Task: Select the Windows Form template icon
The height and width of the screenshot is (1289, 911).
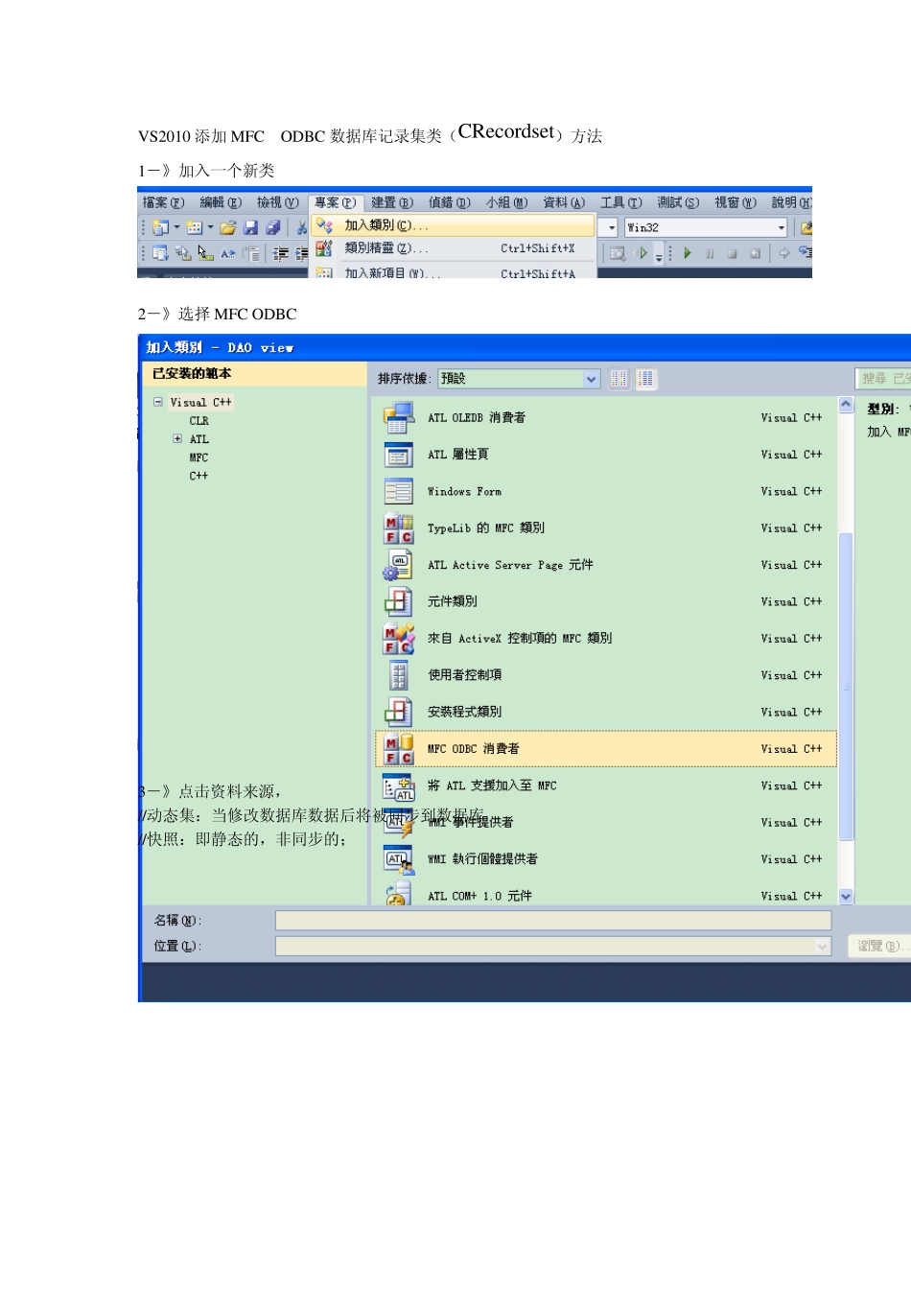Action: pos(398,492)
